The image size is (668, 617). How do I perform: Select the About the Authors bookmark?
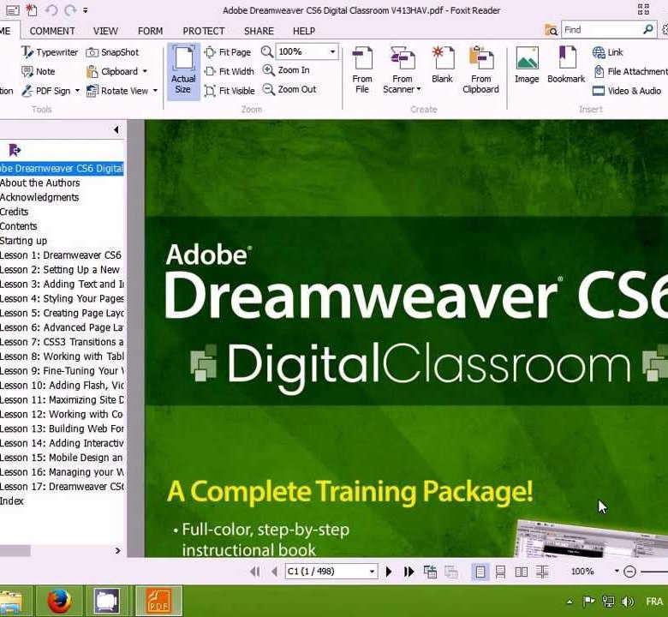[40, 183]
